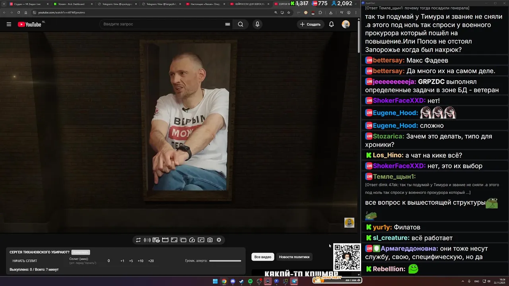Open the video toolbar settings gear
Screen dimensions: 509x286
219,240
